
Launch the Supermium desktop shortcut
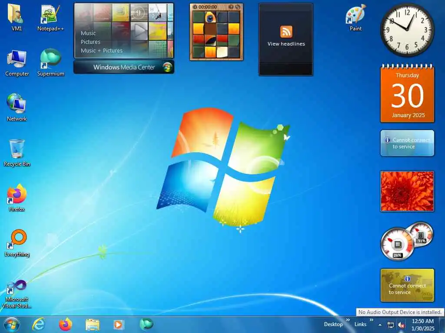50,63
